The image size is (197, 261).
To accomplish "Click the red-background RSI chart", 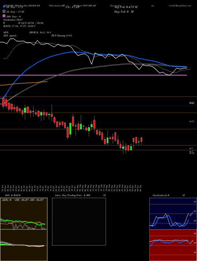I will (x=173, y=245).
